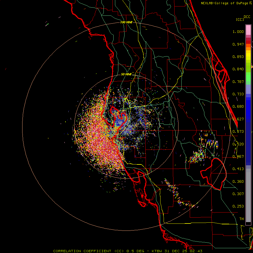Click the 0.680 scale value

(x=238, y=107)
